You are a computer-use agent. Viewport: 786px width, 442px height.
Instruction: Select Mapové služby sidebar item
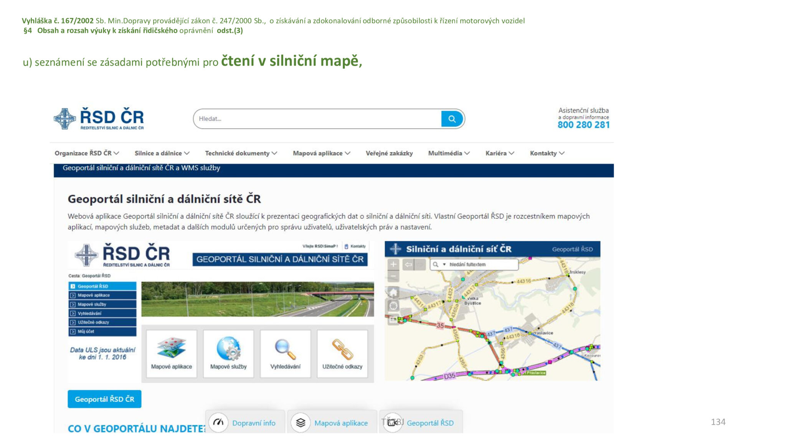pos(102,304)
